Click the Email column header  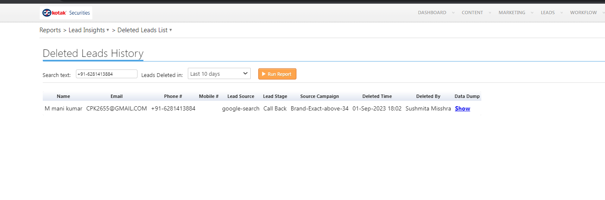(x=117, y=96)
